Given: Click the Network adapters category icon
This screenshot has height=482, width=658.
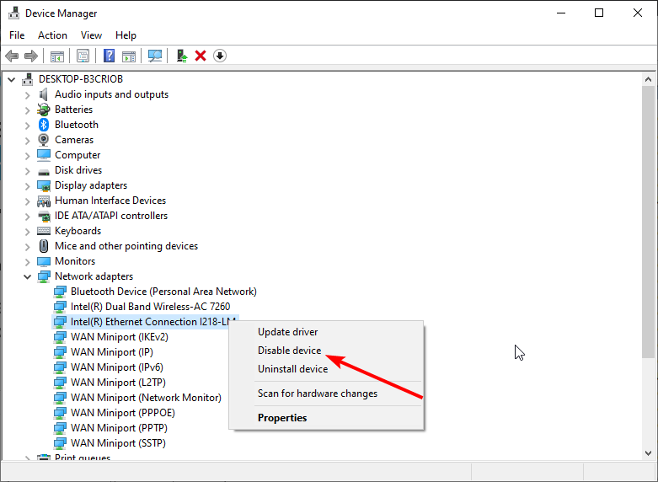Looking at the screenshot, I should 44,276.
